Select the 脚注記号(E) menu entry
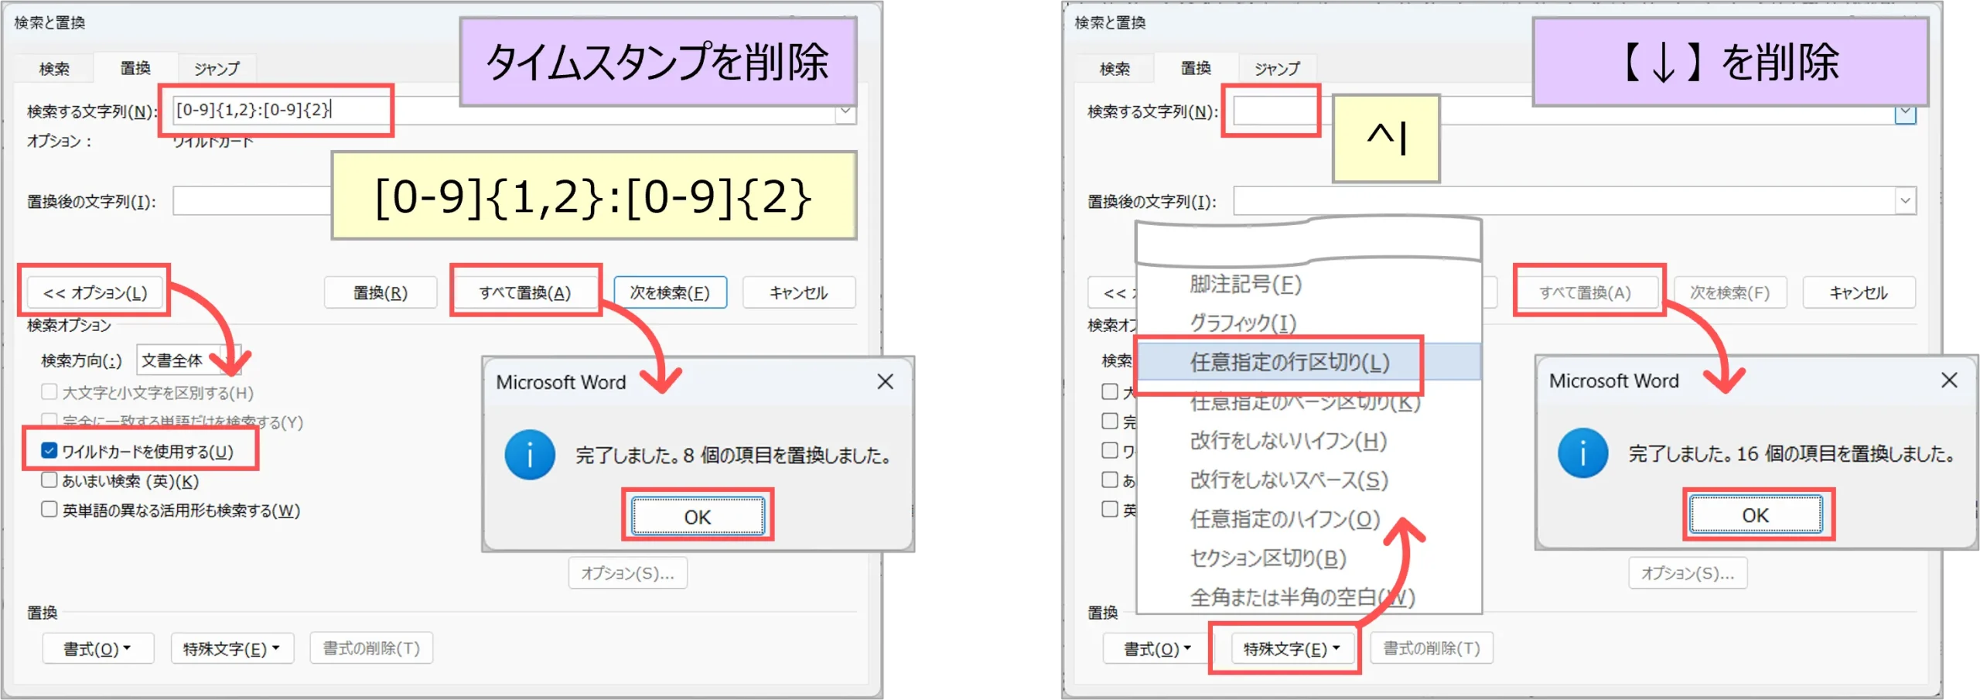 (x=1245, y=284)
